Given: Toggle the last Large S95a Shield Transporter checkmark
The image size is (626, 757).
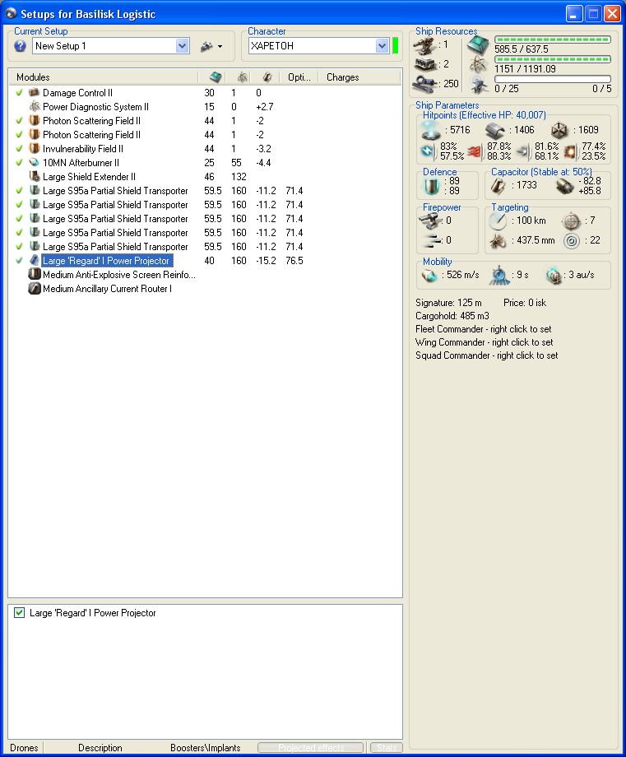Looking at the screenshot, I should [19, 246].
